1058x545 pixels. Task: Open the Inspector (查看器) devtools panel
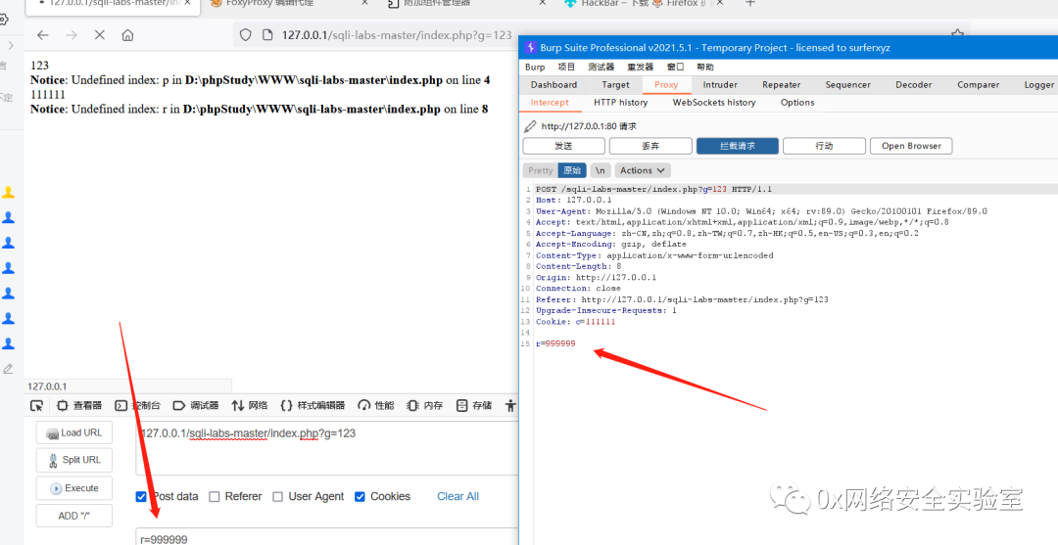click(79, 405)
